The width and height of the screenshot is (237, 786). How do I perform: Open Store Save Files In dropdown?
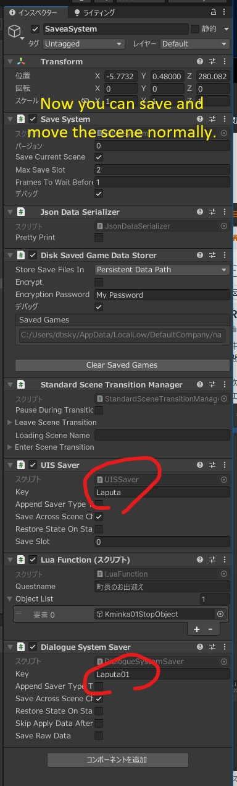pos(162,270)
